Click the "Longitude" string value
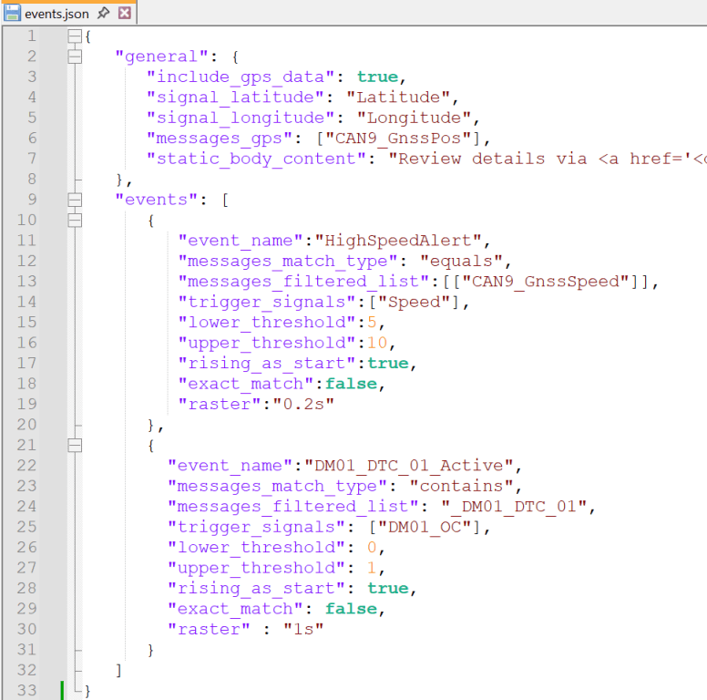707x700 pixels. pos(415,118)
